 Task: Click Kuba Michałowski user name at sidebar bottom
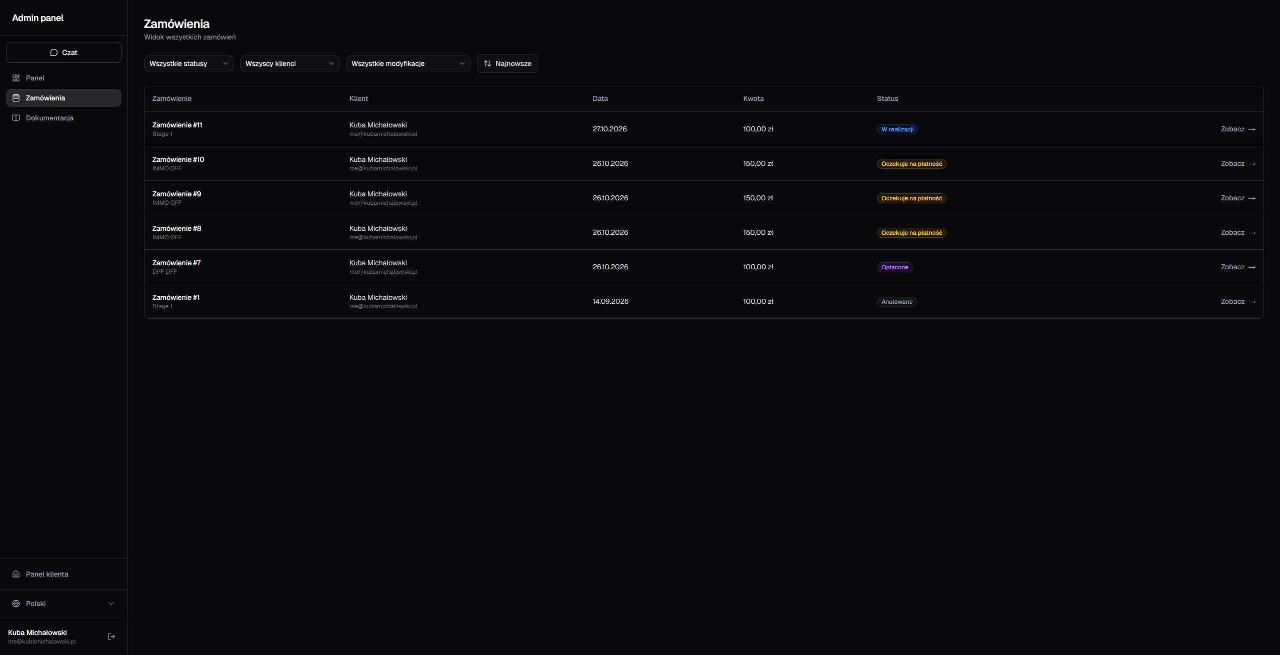pyautogui.click(x=37, y=633)
